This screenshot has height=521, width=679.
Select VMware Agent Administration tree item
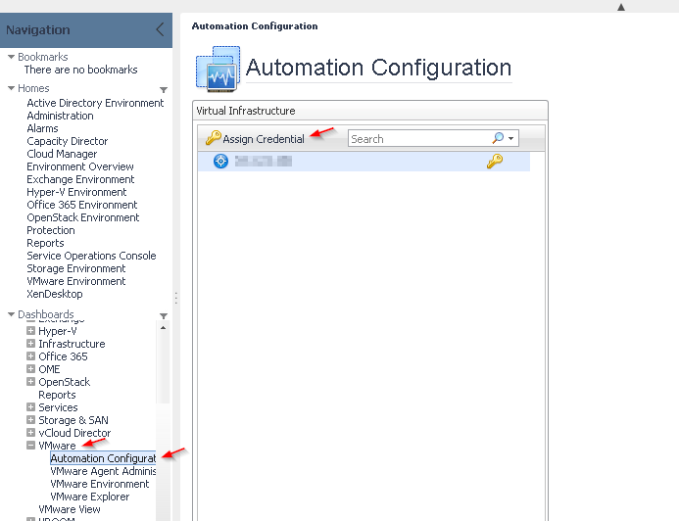(103, 471)
